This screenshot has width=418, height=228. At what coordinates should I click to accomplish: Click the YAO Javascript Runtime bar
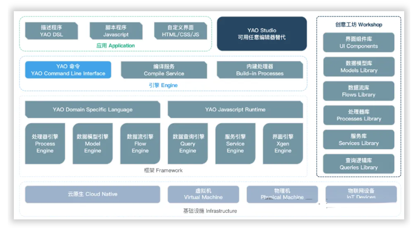click(235, 109)
